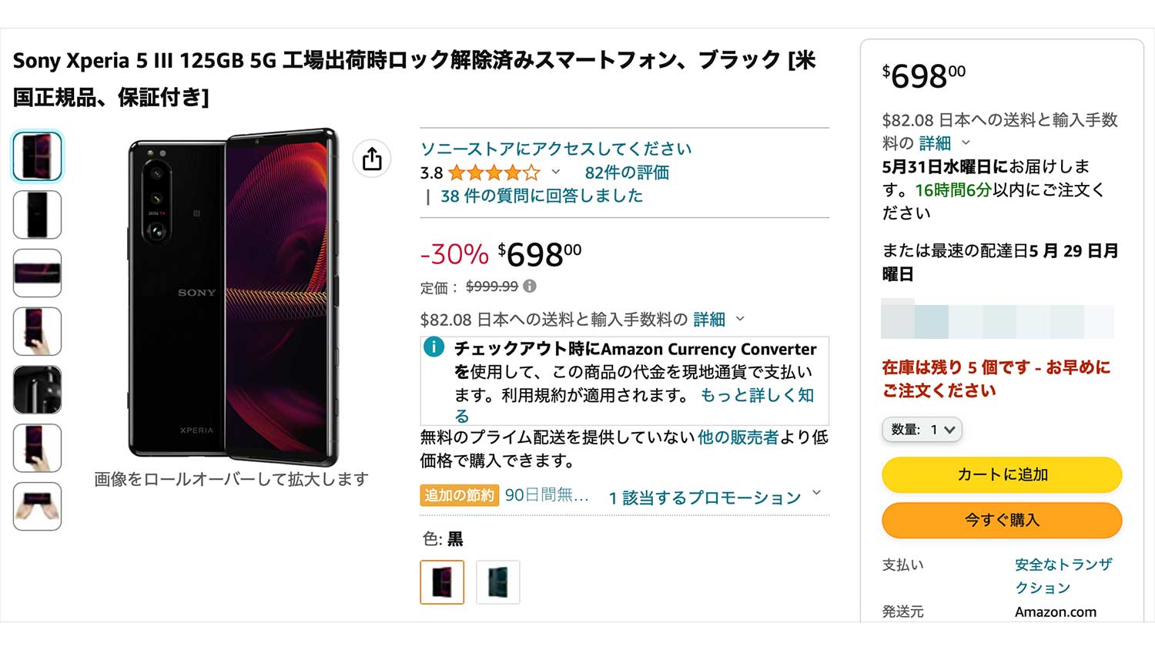
Task: Choose the green color swatch
Action: pos(498,582)
